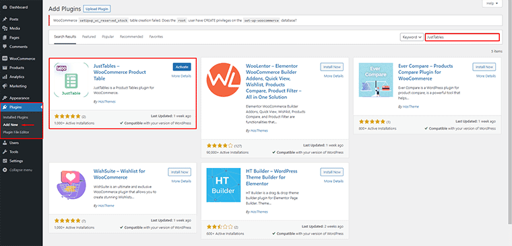Click '800+ Active Installations' text

point(378,128)
